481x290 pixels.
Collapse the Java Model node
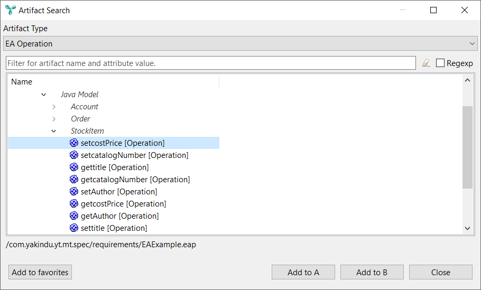[43, 95]
